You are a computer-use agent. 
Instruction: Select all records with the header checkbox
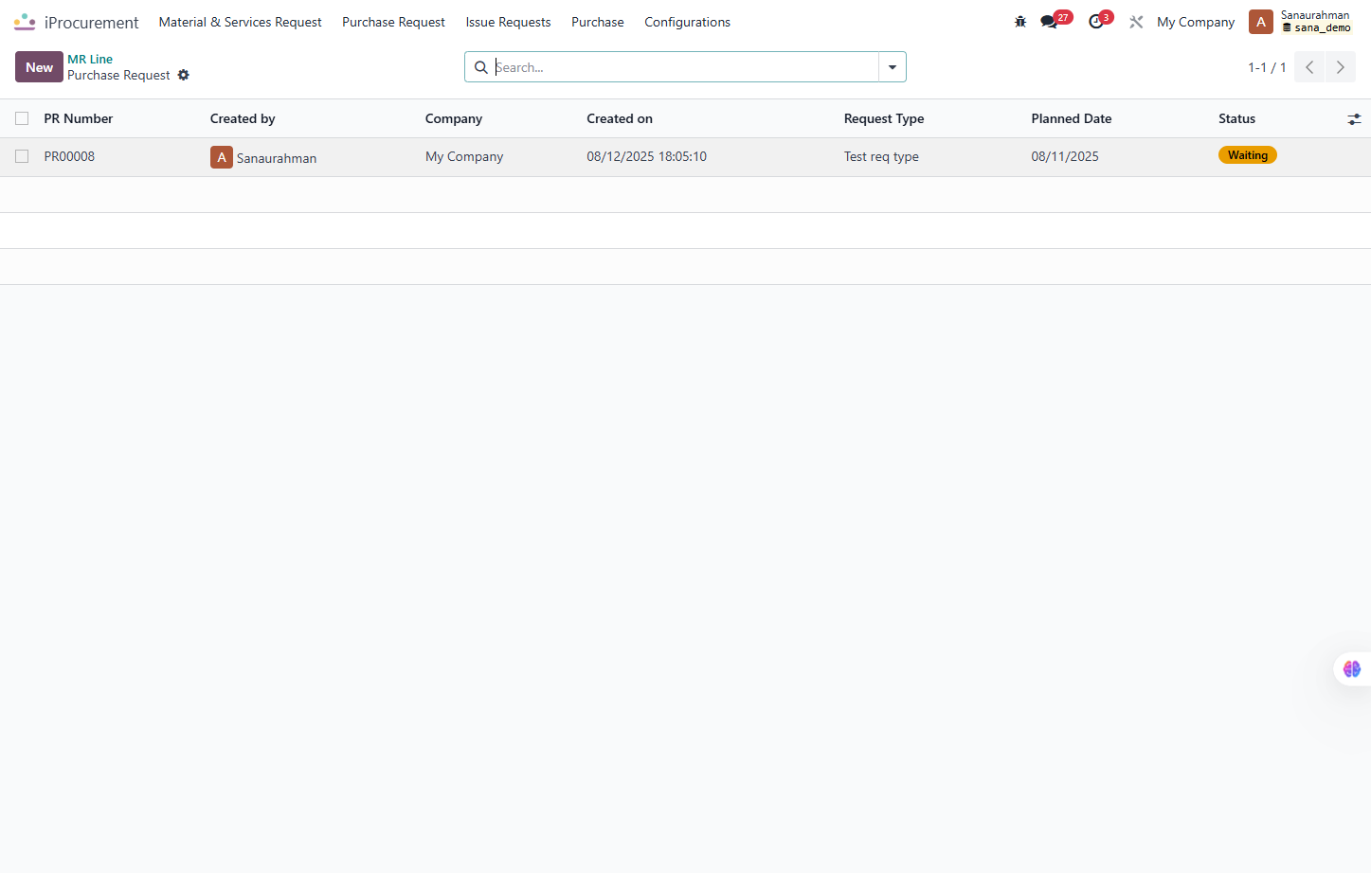click(22, 118)
